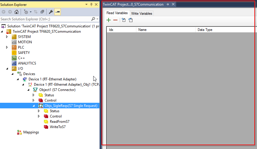
Task: Click the export variables icon
Action: point(131,20)
